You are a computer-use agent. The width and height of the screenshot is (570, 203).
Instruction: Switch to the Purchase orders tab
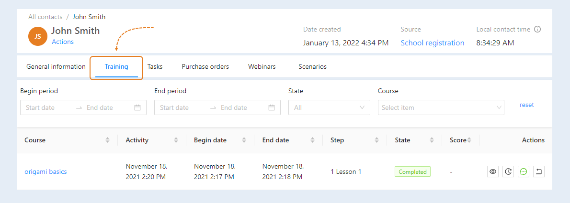click(205, 67)
